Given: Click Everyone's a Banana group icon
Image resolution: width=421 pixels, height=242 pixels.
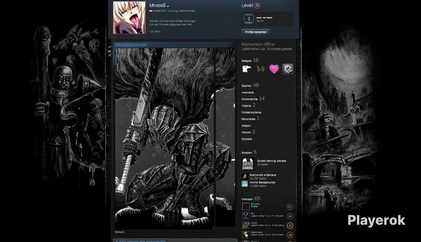Looking at the screenshot, I should coord(245,176).
